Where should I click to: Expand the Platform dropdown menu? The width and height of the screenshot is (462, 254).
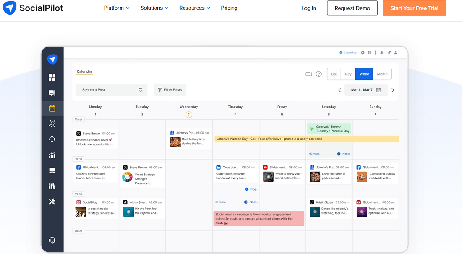coord(117,8)
